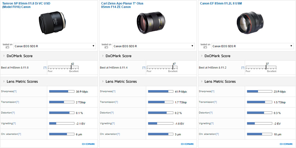Open camera dropdown under the Canon EF lens

pyautogui.click(x=252, y=46)
